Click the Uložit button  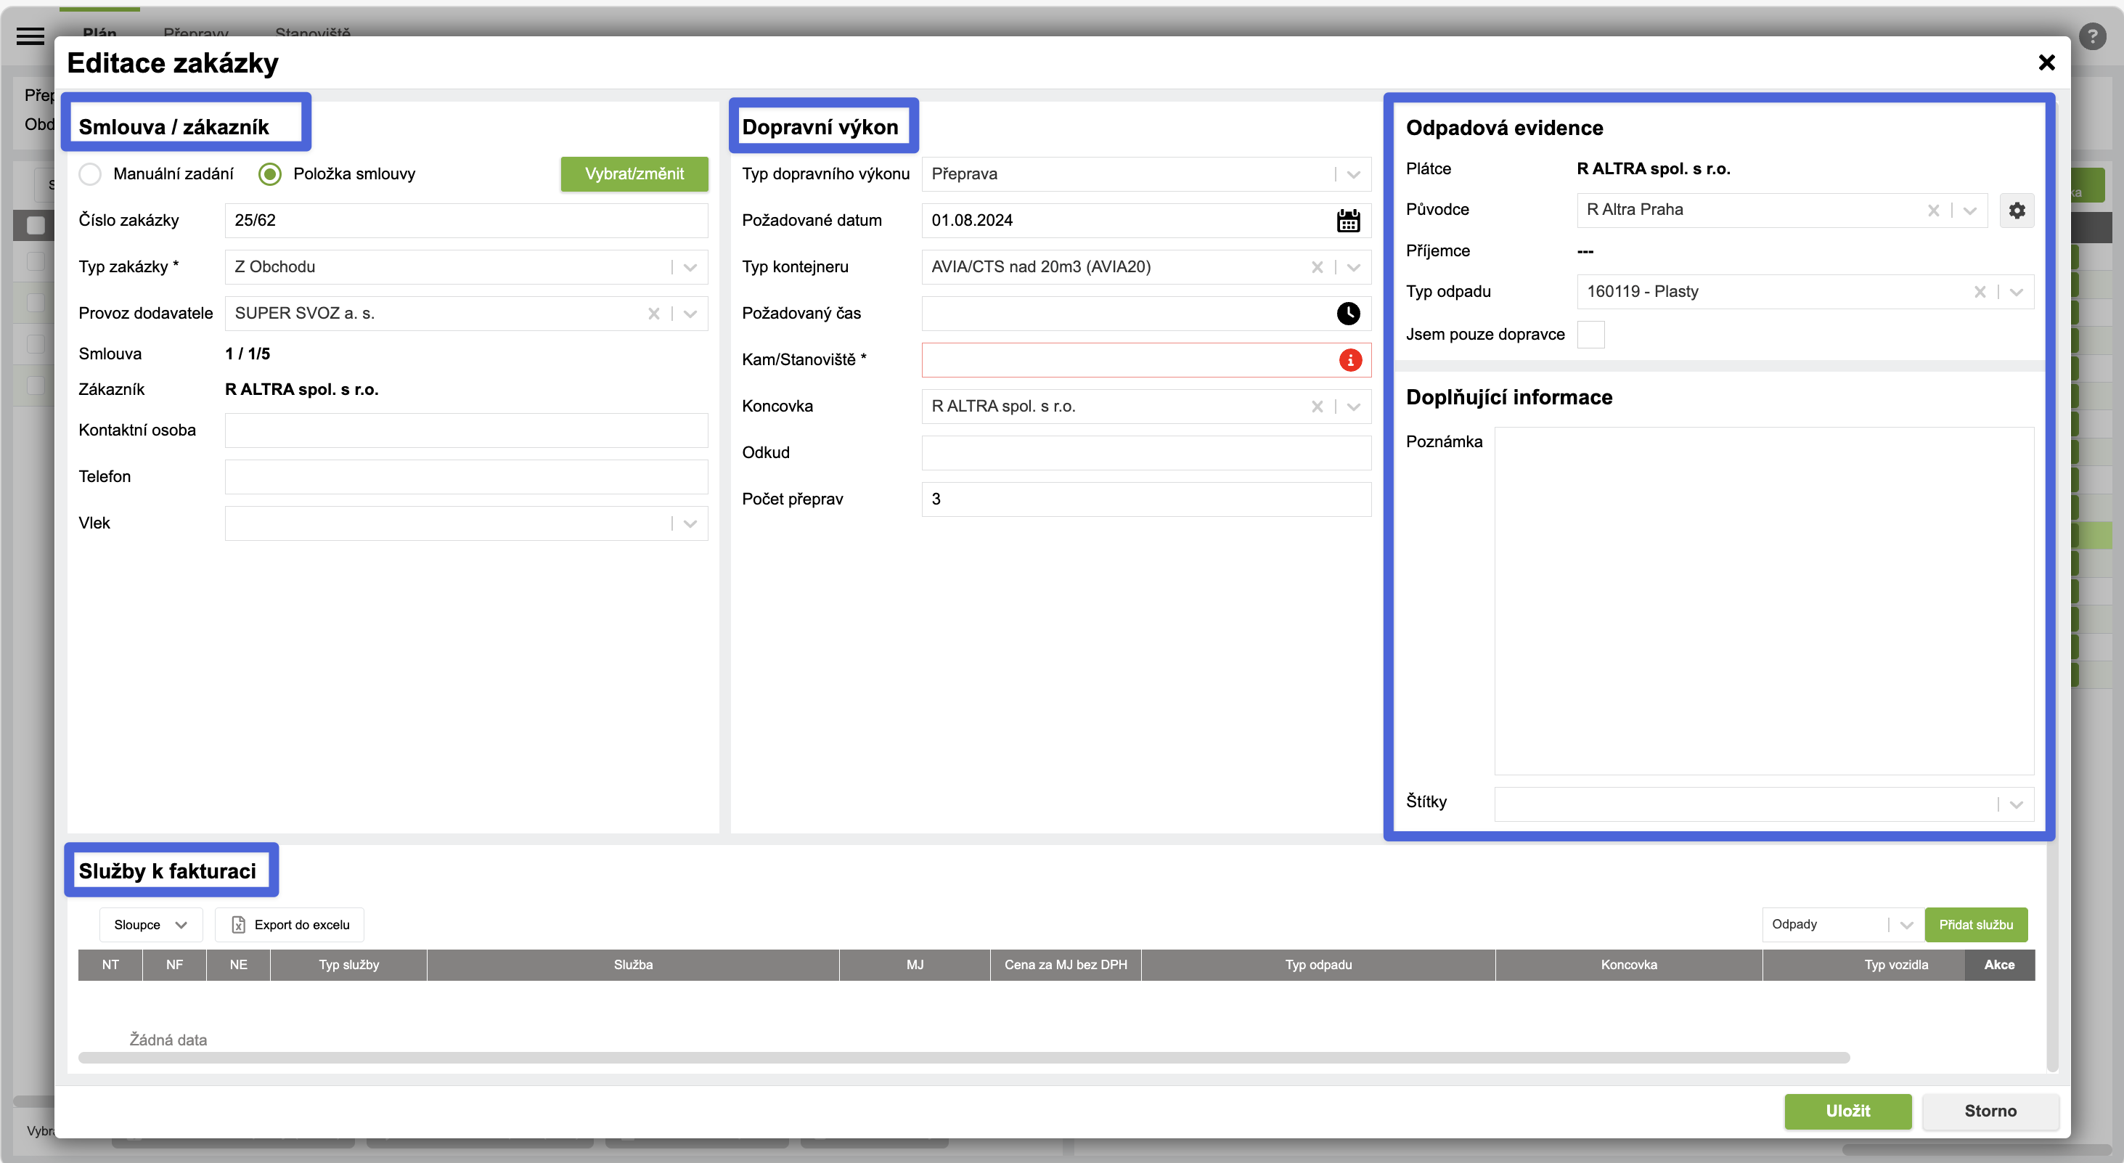tap(1847, 1111)
